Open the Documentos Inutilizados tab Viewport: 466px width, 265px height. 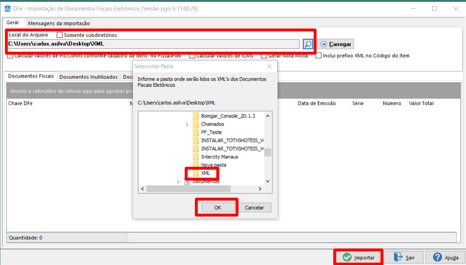(89, 77)
